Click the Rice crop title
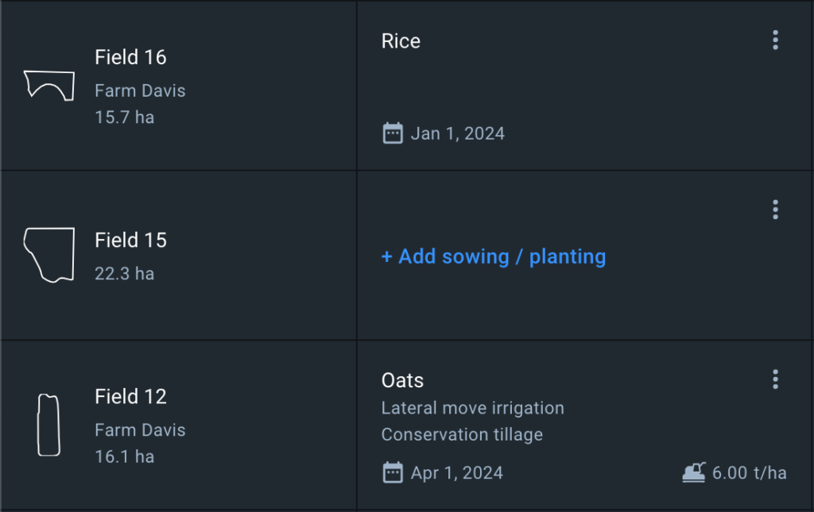Image resolution: width=814 pixels, height=512 pixels. coord(401,41)
